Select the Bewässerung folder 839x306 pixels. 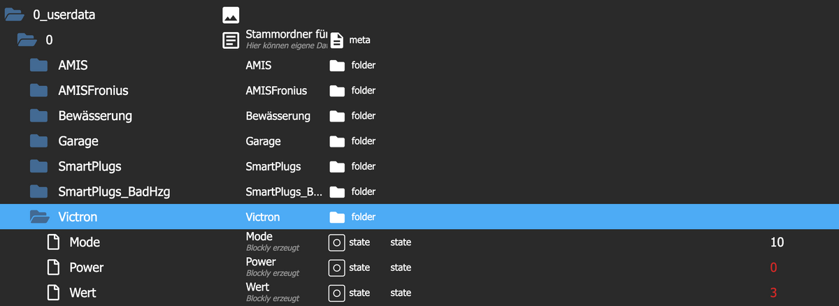[x=95, y=116]
